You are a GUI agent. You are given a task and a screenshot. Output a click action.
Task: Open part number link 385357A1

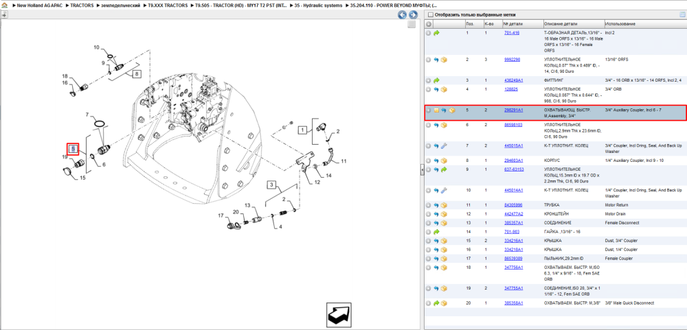[513, 223]
